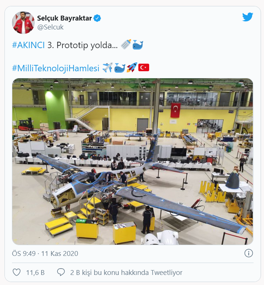
Task: Open the aircraft factory photo
Action: tap(132, 161)
